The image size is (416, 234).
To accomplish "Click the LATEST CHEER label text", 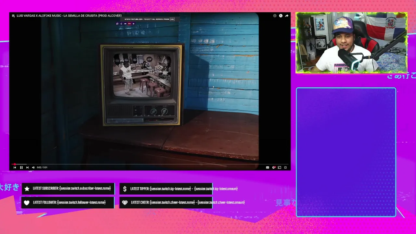I will click(140, 202).
